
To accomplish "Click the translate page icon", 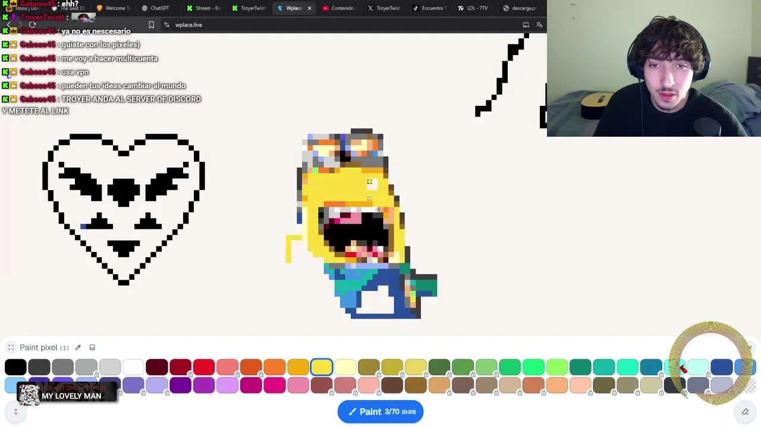I will click(x=539, y=25).
